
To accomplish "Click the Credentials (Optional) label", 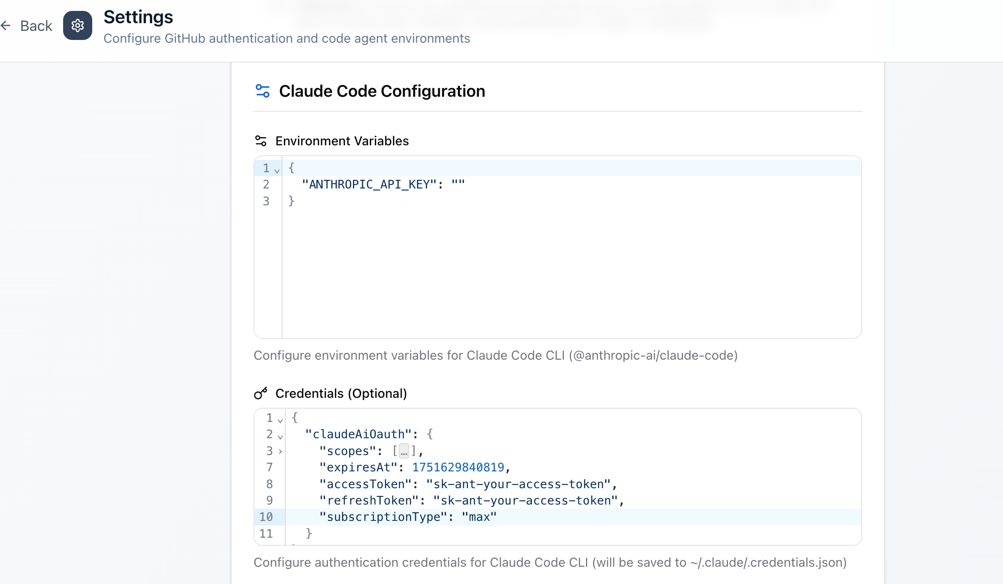I will tap(341, 393).
